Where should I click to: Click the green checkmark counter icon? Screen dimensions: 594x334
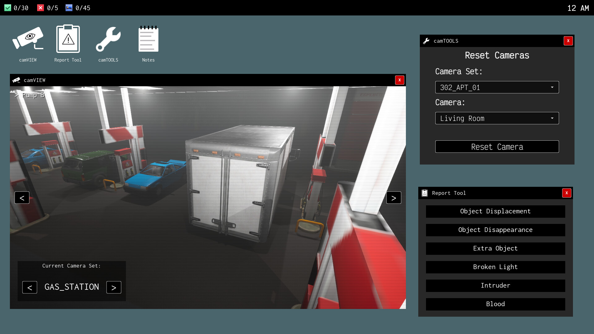point(8,8)
